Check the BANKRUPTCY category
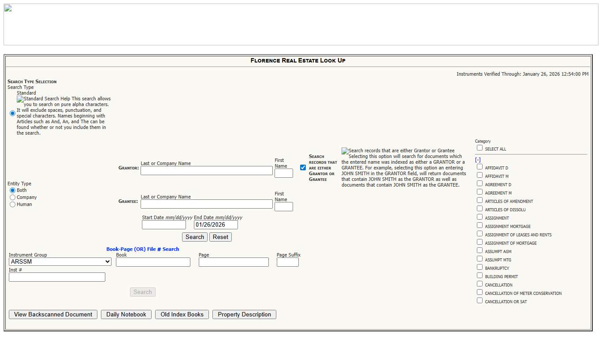602x338 pixels. click(479, 268)
